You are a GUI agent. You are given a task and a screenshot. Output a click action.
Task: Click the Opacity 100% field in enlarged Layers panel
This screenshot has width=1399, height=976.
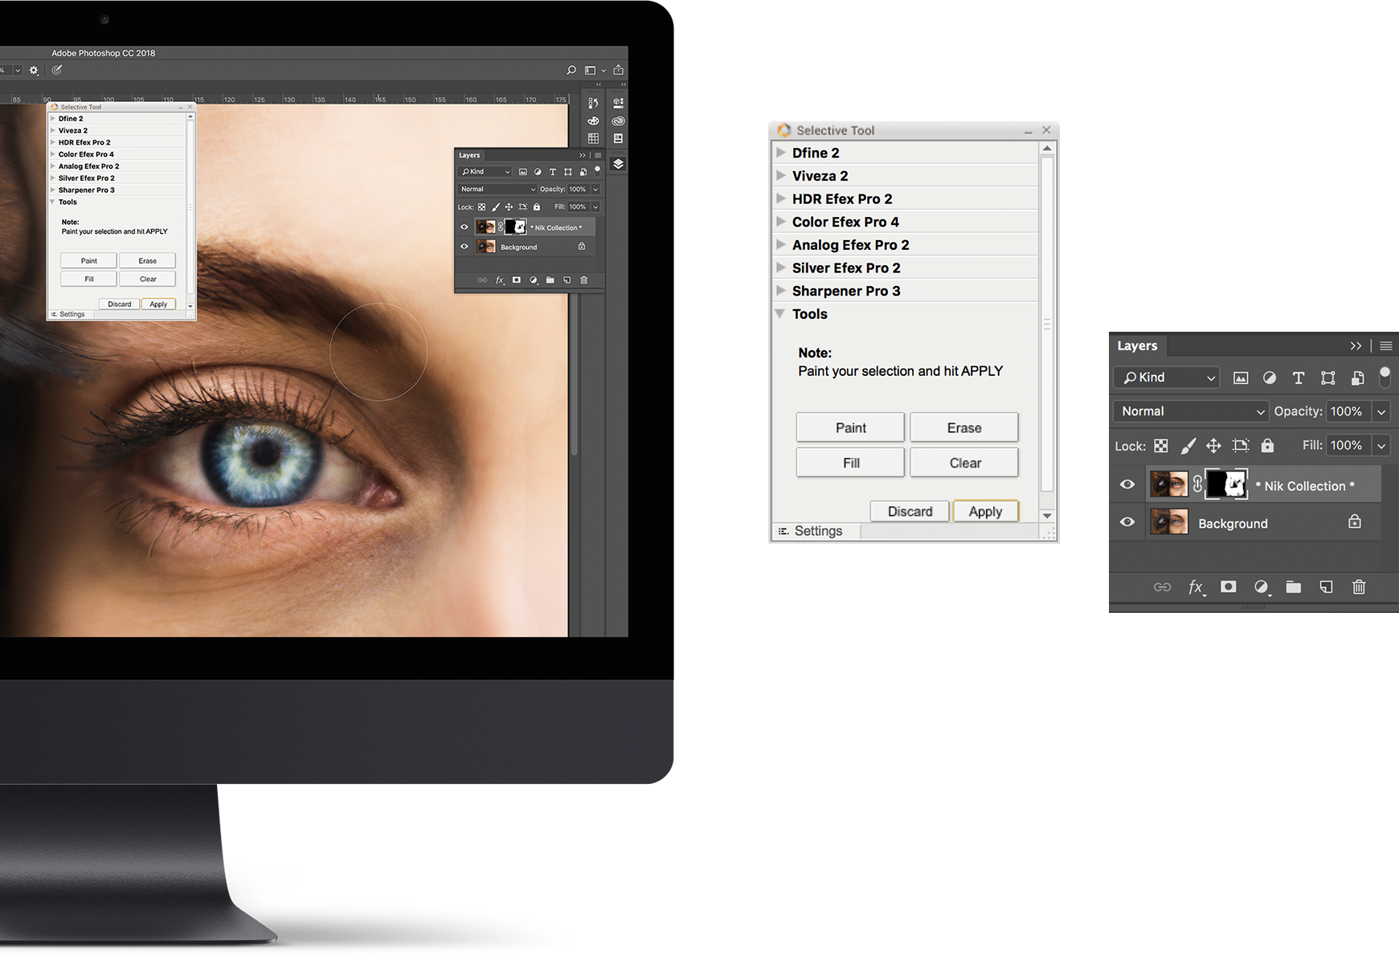point(1349,411)
